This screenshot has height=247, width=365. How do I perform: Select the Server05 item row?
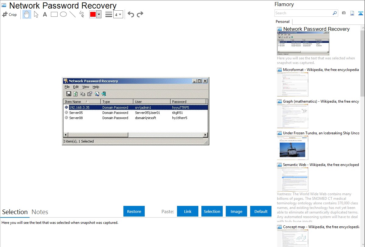(x=136, y=113)
